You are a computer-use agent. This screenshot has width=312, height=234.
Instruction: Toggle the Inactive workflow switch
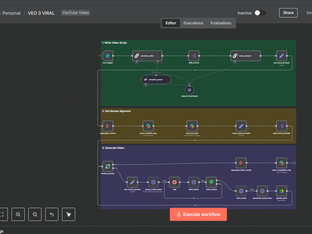point(260,13)
